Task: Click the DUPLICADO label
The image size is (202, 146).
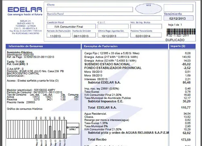Action: click(175, 40)
